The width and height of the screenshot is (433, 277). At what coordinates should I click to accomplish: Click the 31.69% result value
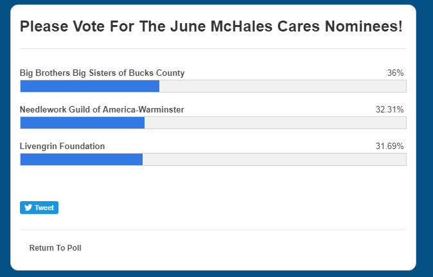pyautogui.click(x=389, y=147)
